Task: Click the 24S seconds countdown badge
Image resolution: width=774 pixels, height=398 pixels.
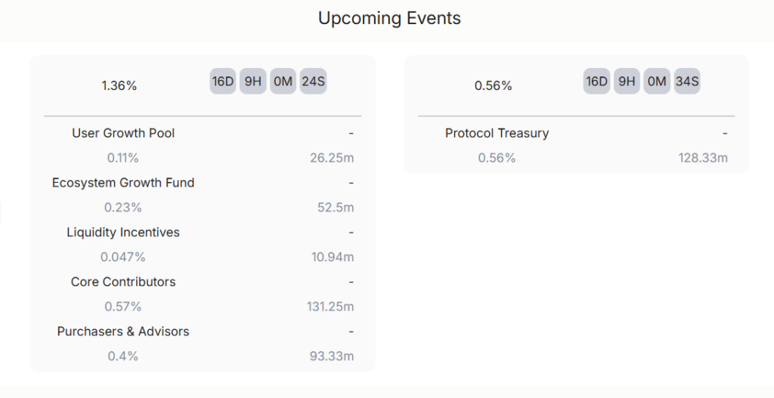Action: (x=313, y=82)
